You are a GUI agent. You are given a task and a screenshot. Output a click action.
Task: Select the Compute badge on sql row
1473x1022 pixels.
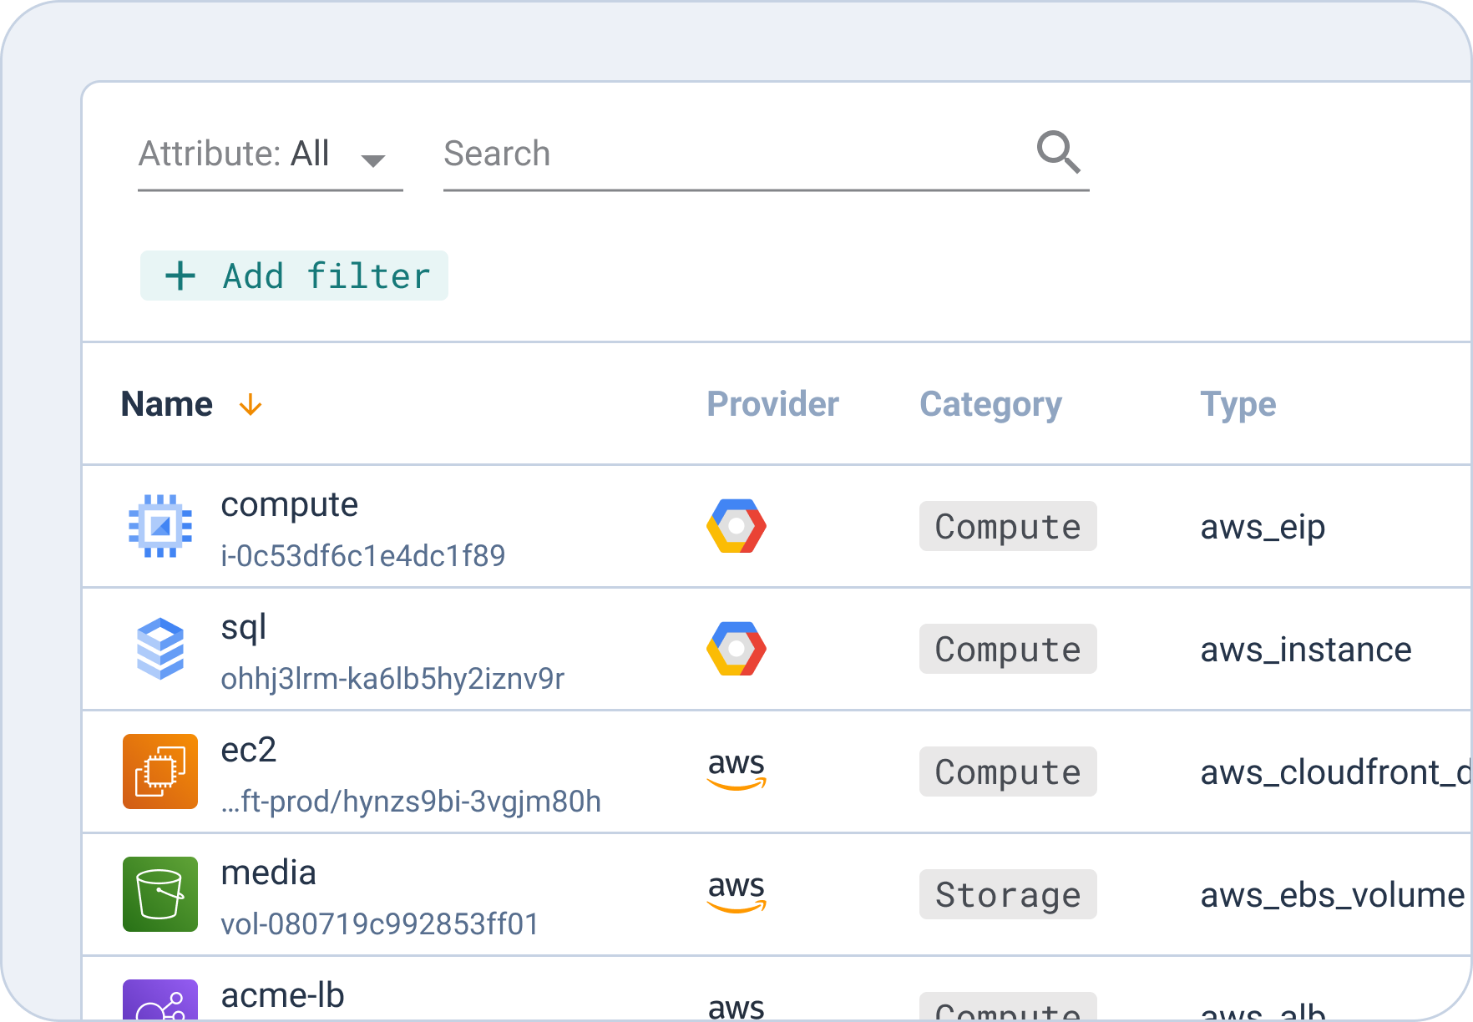click(1007, 649)
